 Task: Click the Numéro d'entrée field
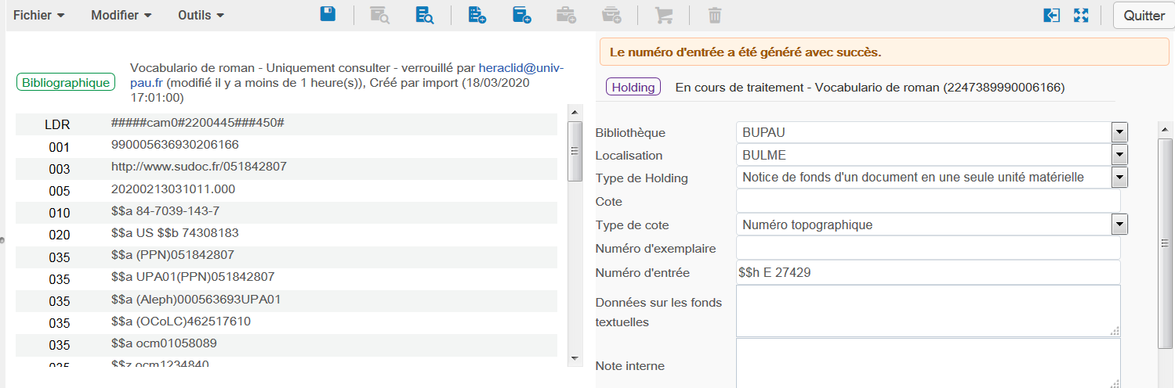[x=927, y=272]
